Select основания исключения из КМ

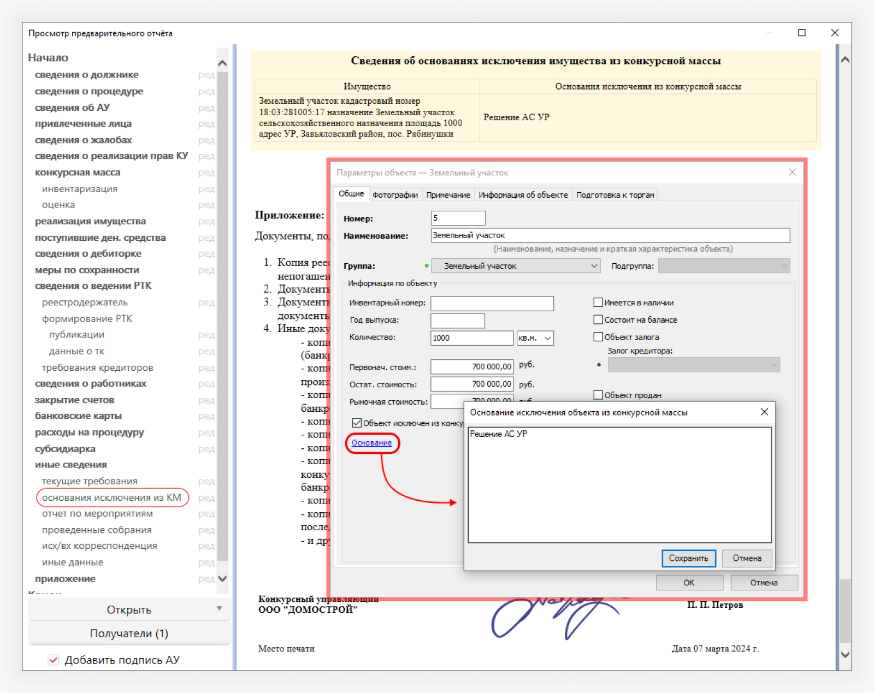click(111, 497)
